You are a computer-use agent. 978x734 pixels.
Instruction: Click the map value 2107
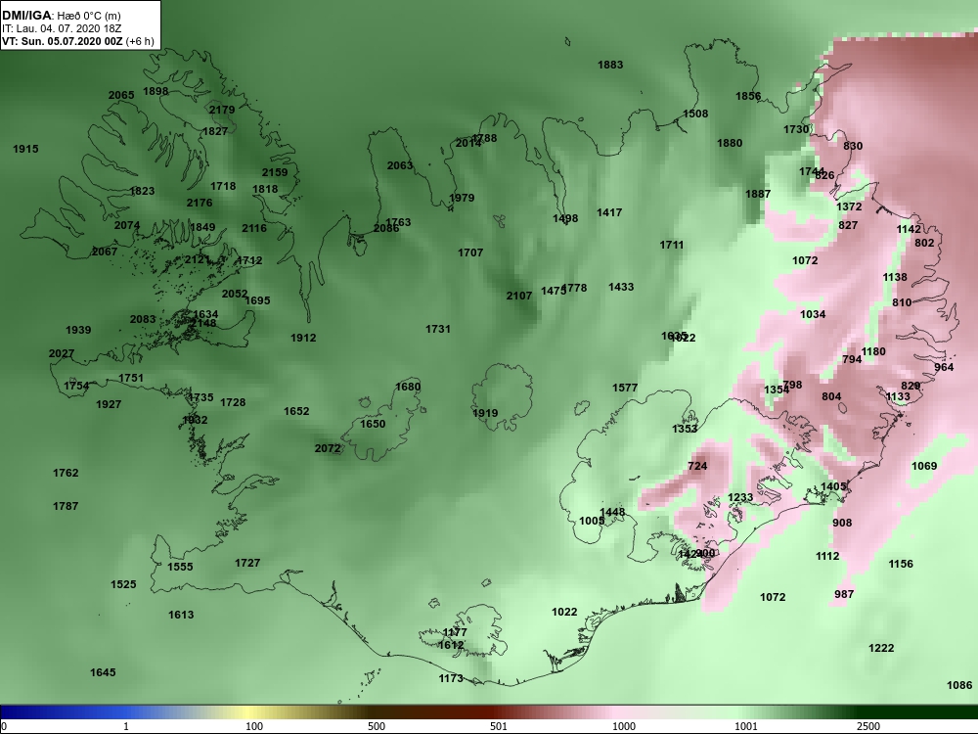519,296
